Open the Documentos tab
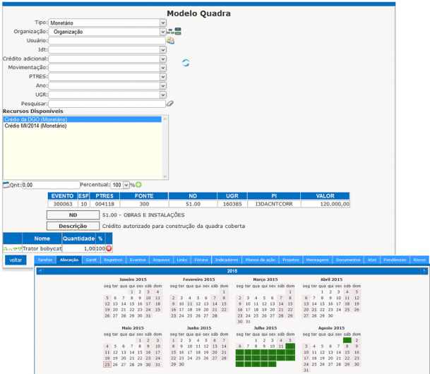This screenshot has height=374, width=430. [x=347, y=260]
